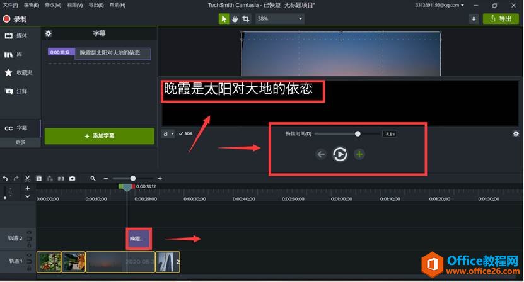The image size is (524, 282).
Task: Select the arrow edit tool on canvas toolbar
Action: (x=224, y=19)
